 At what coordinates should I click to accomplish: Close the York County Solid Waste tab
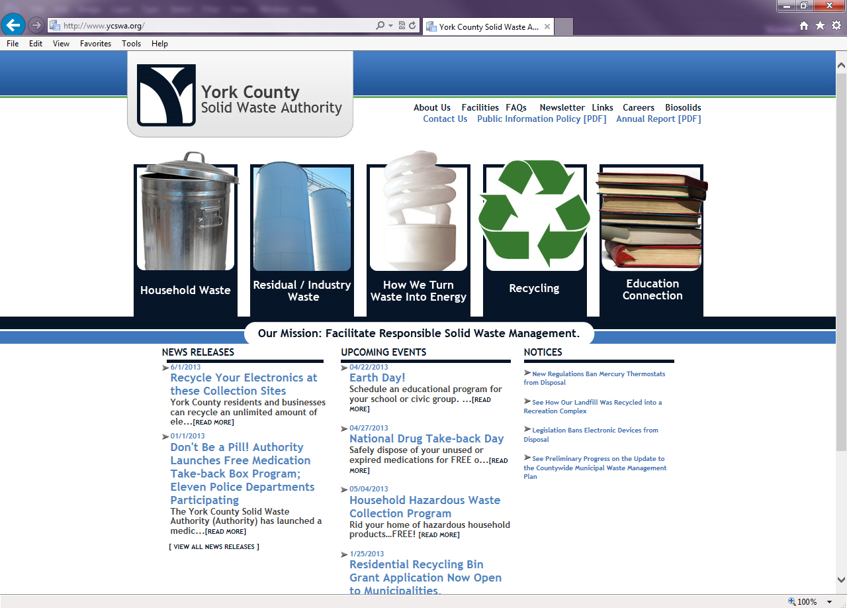(x=547, y=26)
